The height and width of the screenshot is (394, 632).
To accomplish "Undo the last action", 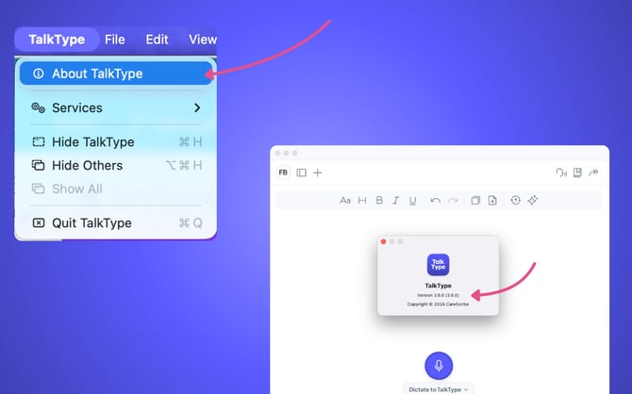I will [435, 200].
